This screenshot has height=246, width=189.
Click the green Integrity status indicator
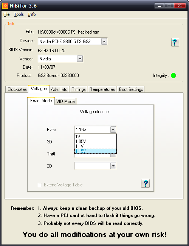[x=174, y=75]
